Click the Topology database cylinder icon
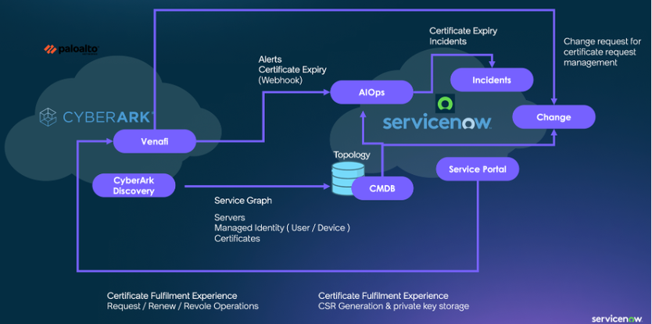This screenshot has width=652, height=324. (x=348, y=179)
